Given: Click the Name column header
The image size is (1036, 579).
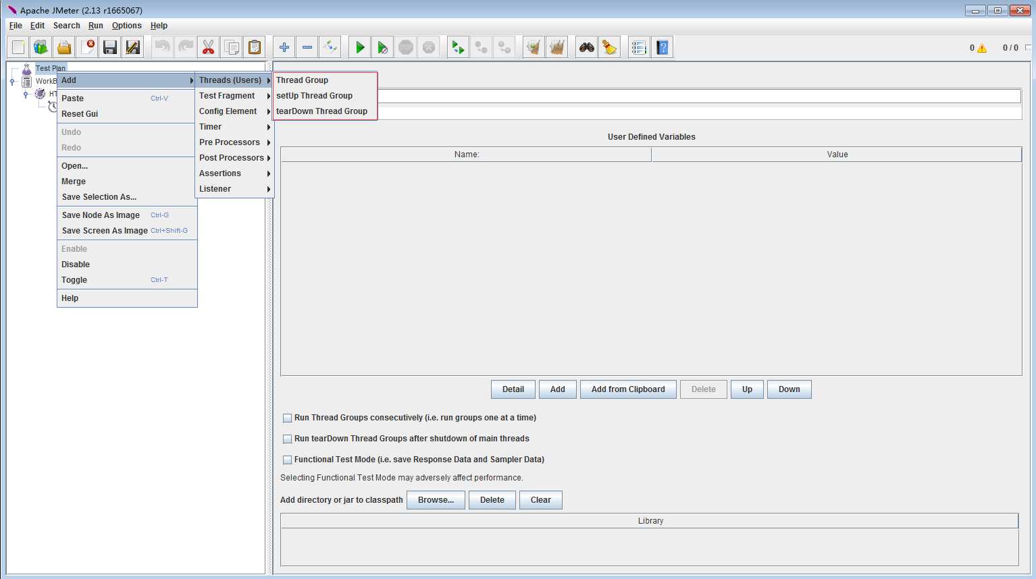Looking at the screenshot, I should point(466,155).
